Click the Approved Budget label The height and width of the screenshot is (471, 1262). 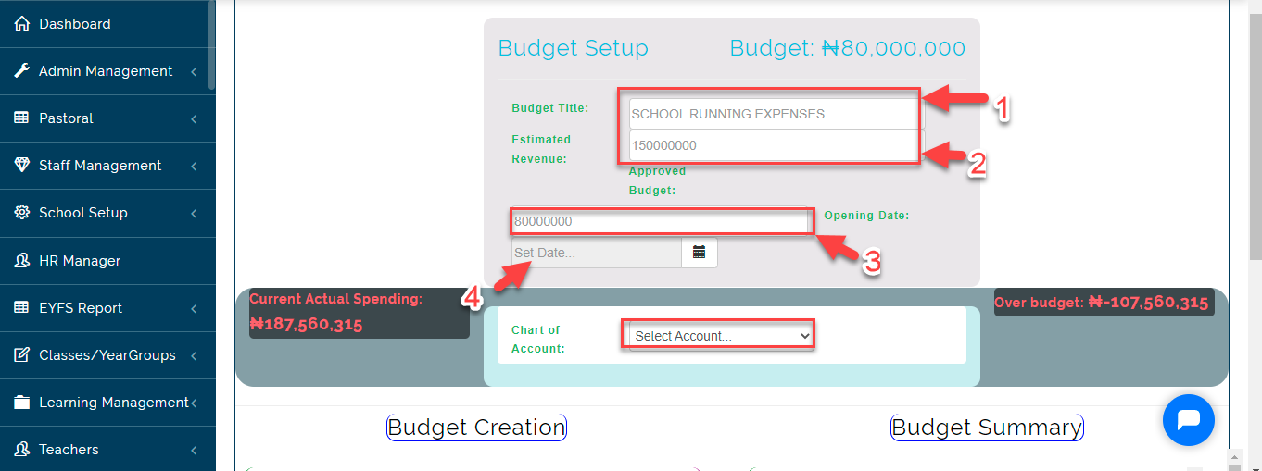pyautogui.click(x=658, y=181)
